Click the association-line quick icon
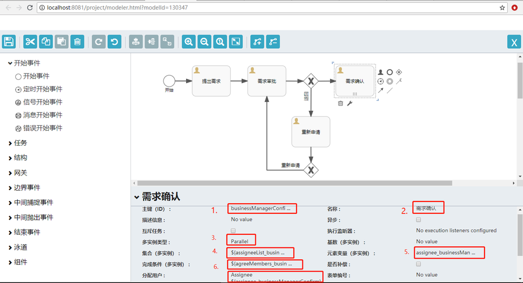The height and width of the screenshot is (283, 523). 390,90
